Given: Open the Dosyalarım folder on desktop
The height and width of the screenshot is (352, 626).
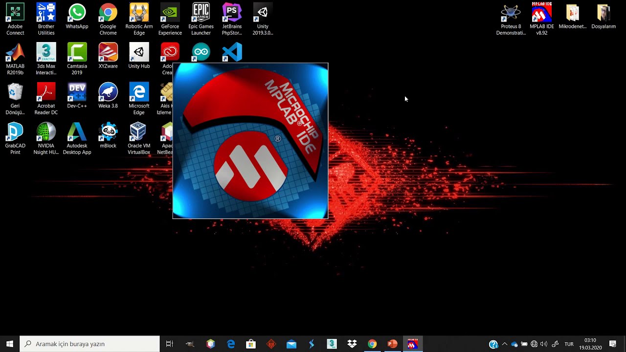Looking at the screenshot, I should pos(604,17).
